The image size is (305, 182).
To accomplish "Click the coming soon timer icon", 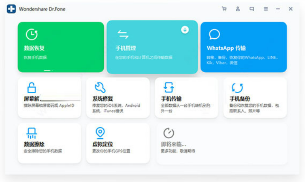I will 168,133.
